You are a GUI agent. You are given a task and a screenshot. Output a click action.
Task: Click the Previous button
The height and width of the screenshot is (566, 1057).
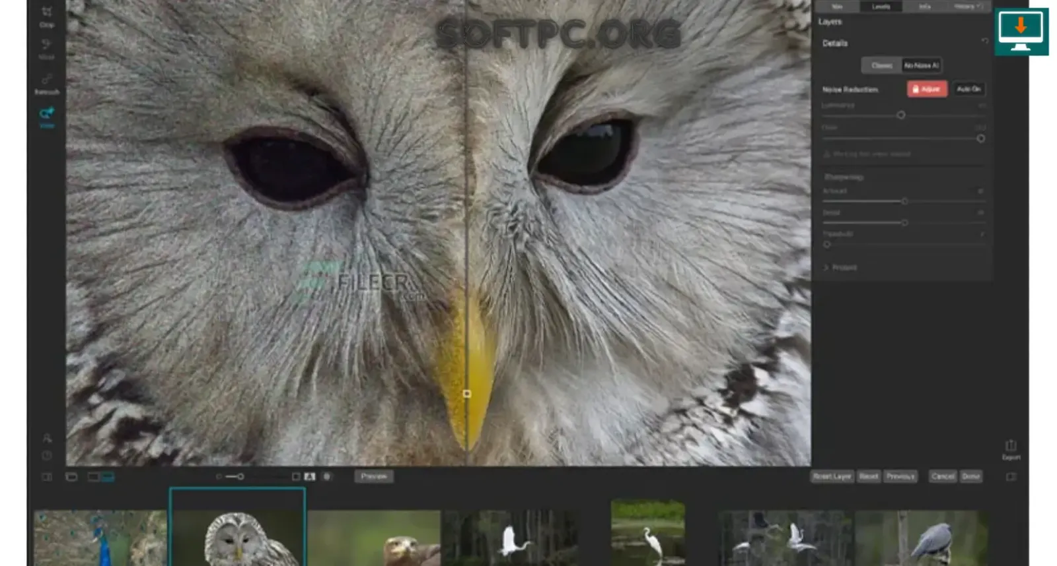[x=900, y=476]
